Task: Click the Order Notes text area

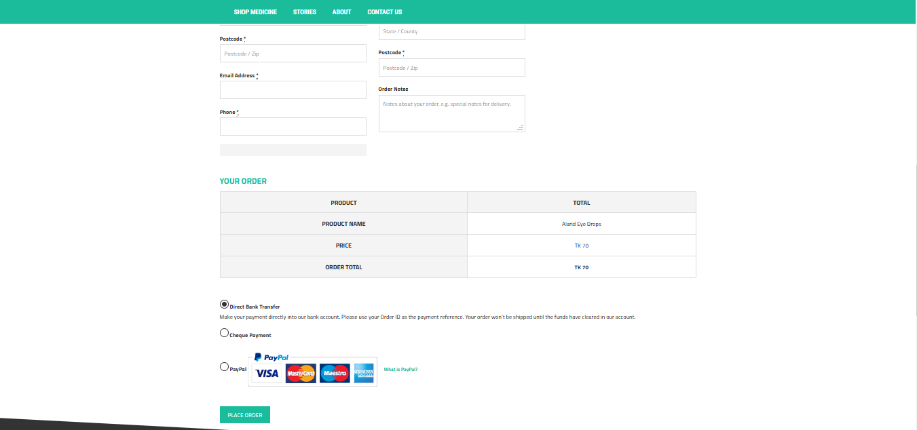Action: point(451,113)
